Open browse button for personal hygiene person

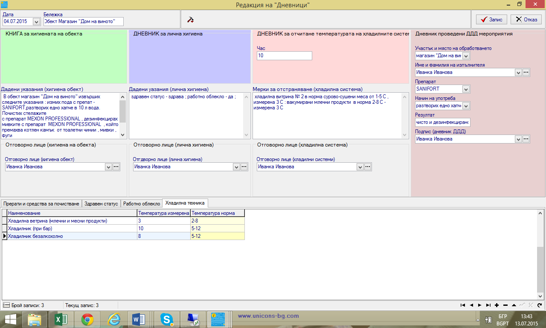coord(244,167)
